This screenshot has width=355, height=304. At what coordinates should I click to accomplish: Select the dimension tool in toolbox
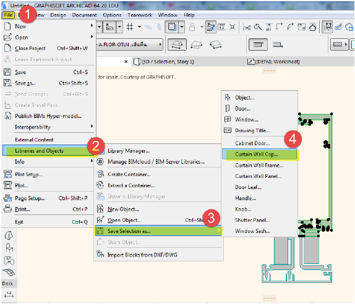tap(9, 294)
